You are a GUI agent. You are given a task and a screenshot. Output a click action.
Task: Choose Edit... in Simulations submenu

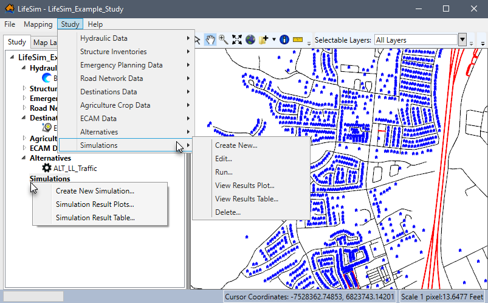[x=251, y=159]
